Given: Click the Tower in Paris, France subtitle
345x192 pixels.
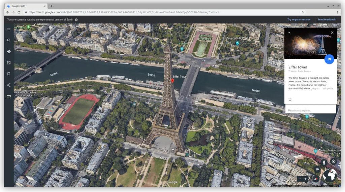Looking at the screenshot, I should (300, 71).
